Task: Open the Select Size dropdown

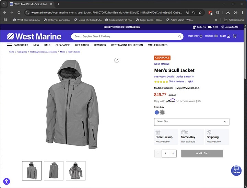Action: pyautogui.click(x=191, y=122)
